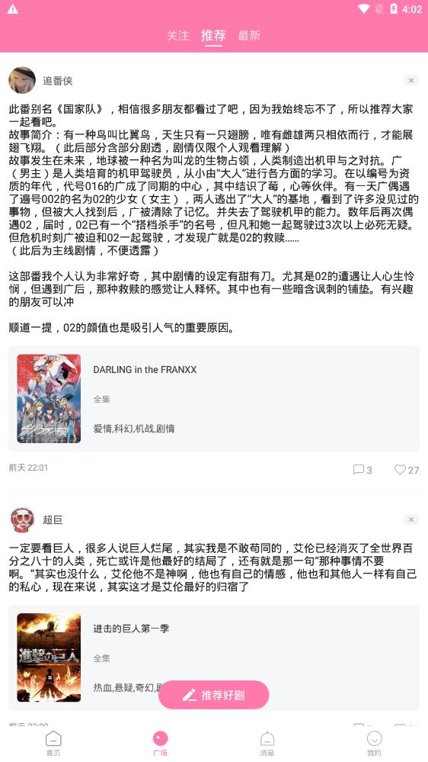Like the 追番侠 post with 27 hearts
This screenshot has height=762, width=428.
400,469
